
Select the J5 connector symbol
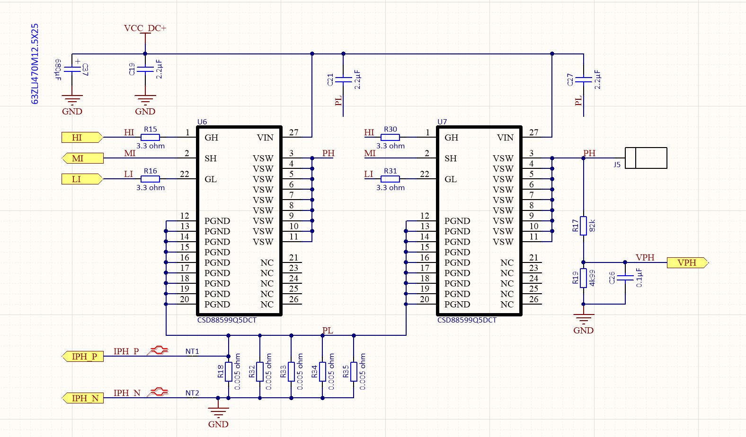point(646,158)
